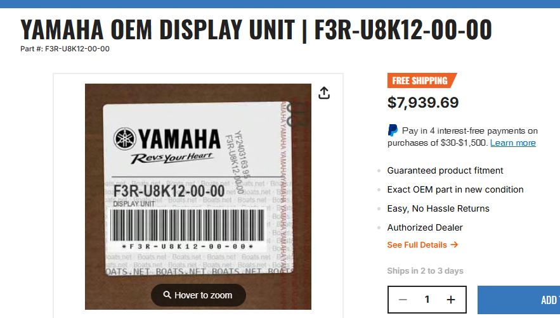Click the $7,939.69 price

coord(423,103)
